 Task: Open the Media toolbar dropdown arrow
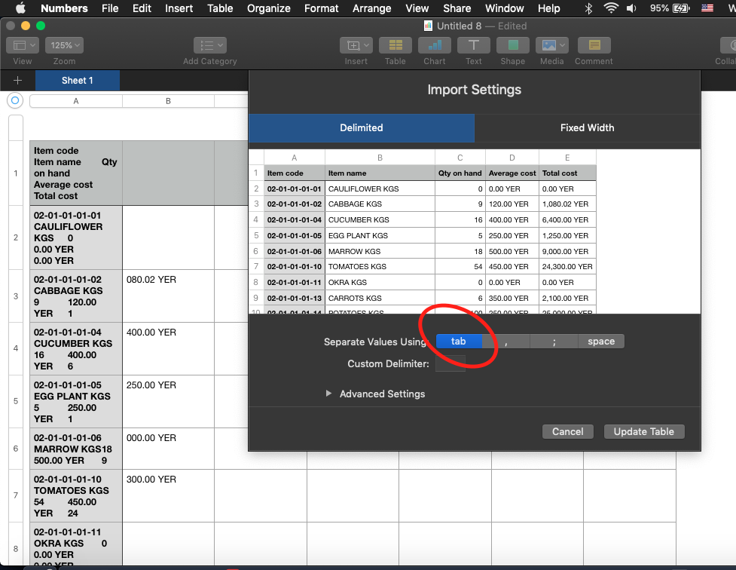562,45
